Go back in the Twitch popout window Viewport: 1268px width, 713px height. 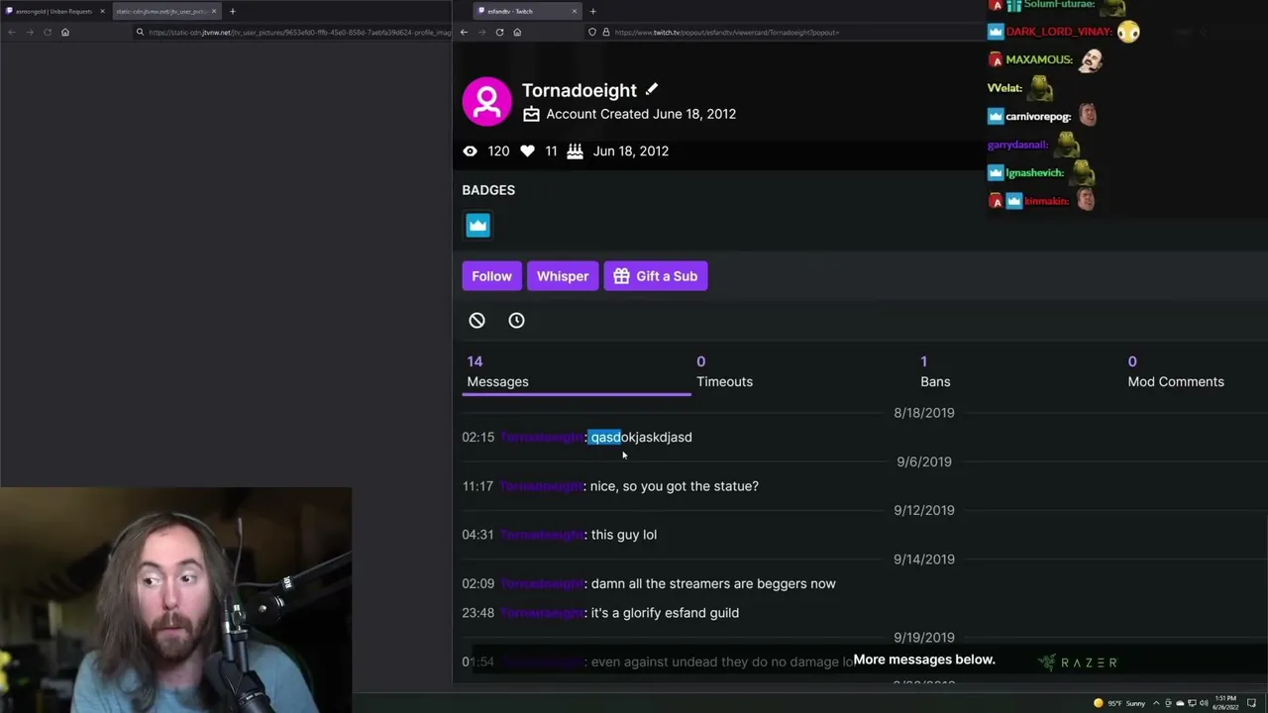click(464, 32)
